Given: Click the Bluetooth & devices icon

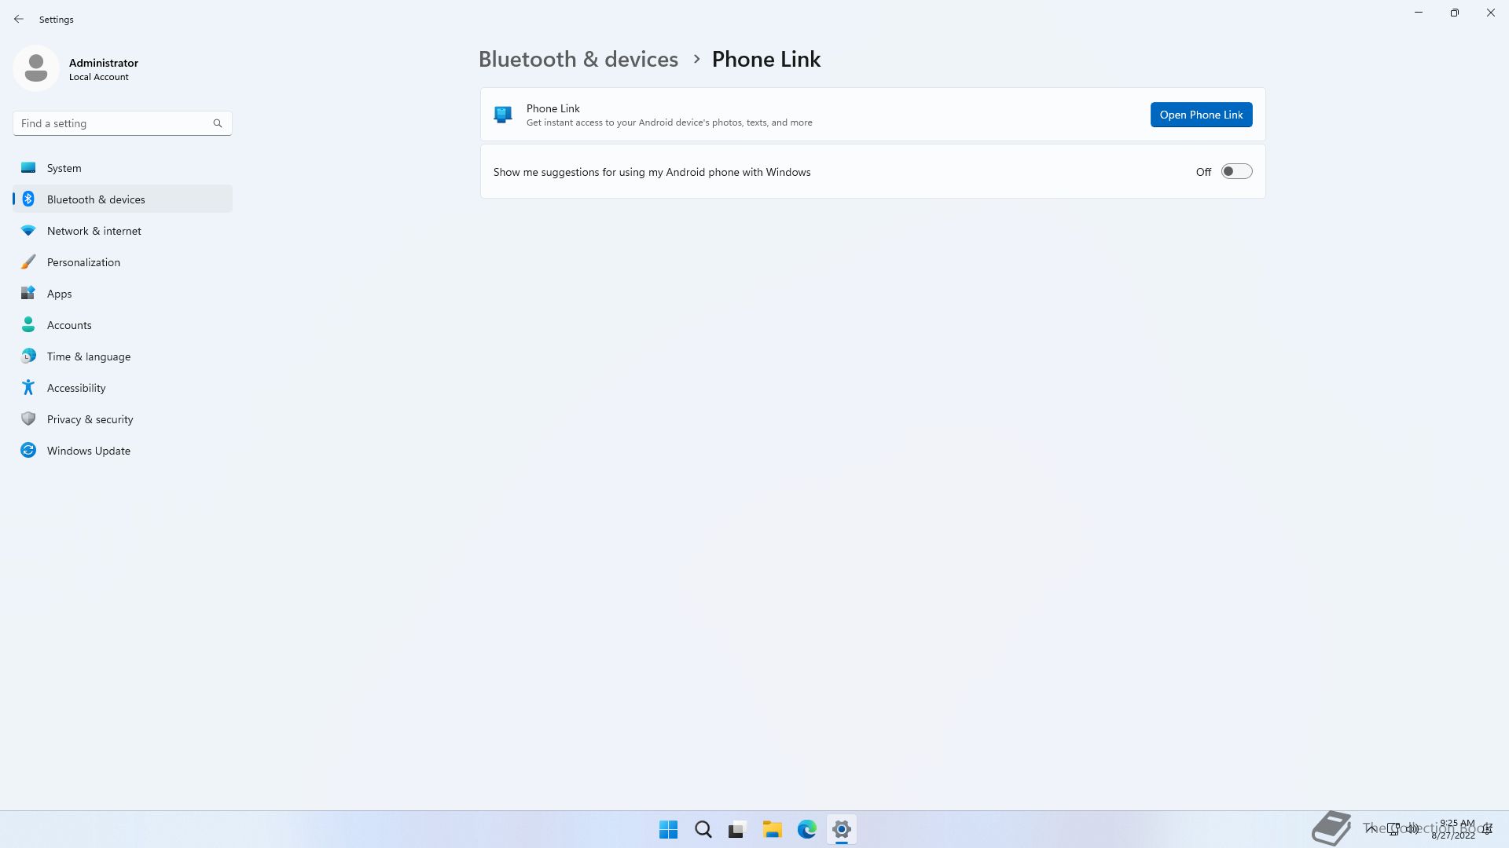Looking at the screenshot, I should [x=28, y=199].
